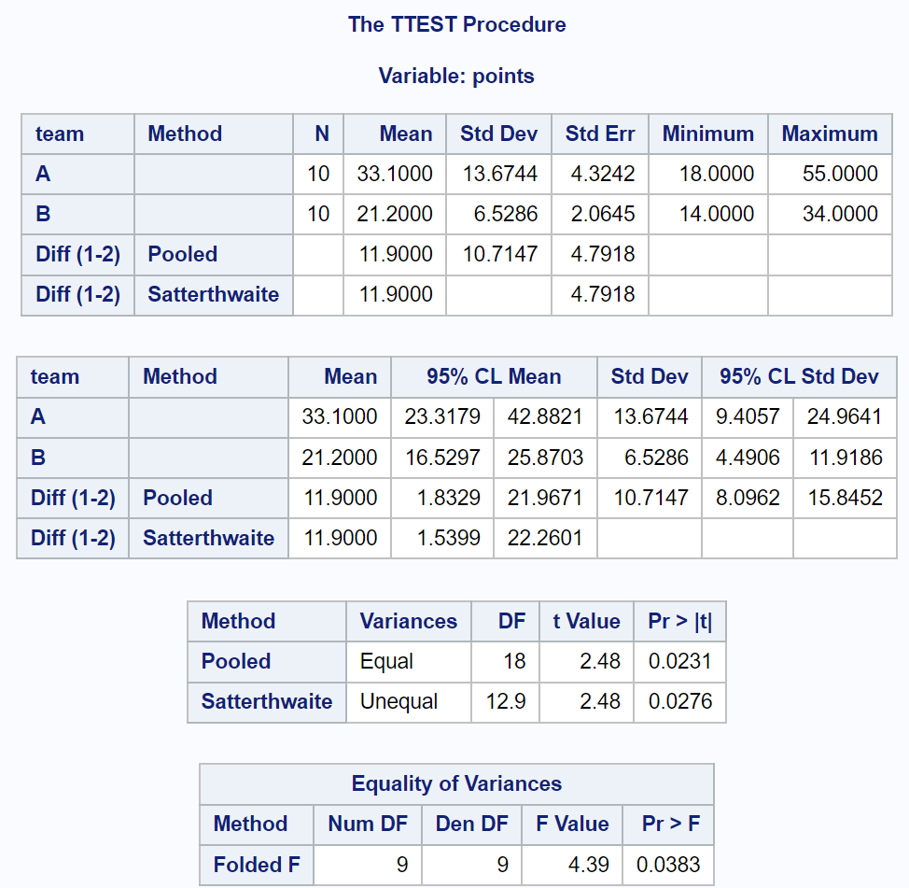Click Satterthwaite upper limit 22.2601
This screenshot has height=888, width=909.
545,538
